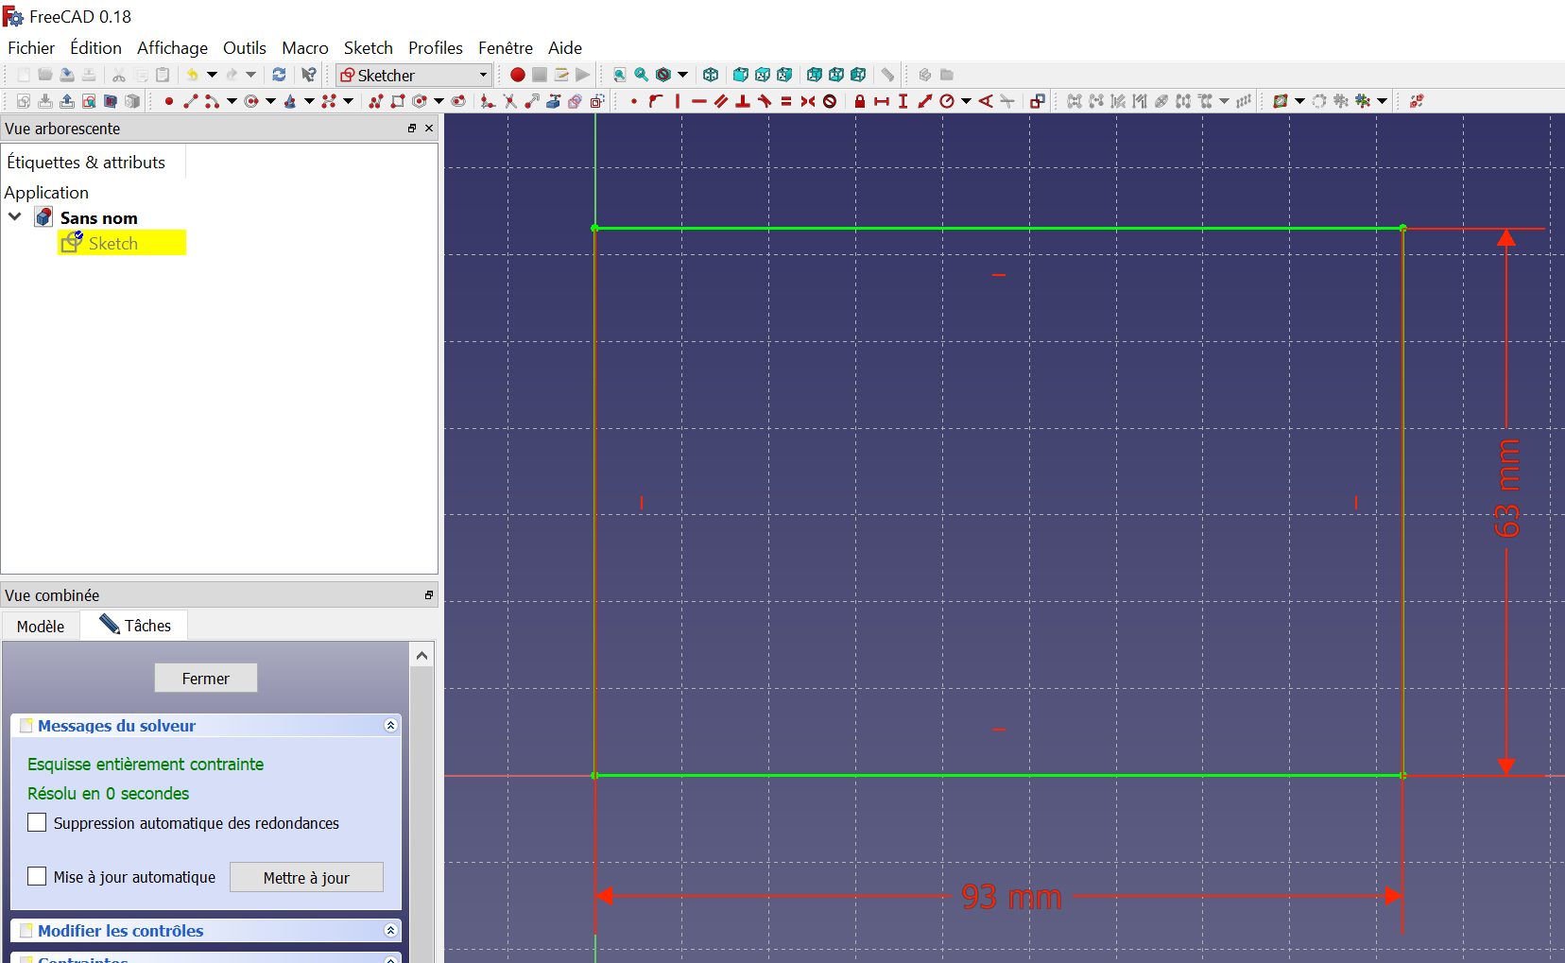The height and width of the screenshot is (963, 1565).
Task: Click the macro record button
Action: pos(518,75)
